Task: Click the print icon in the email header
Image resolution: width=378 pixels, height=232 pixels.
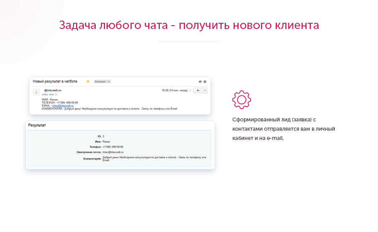Action: click(200, 81)
